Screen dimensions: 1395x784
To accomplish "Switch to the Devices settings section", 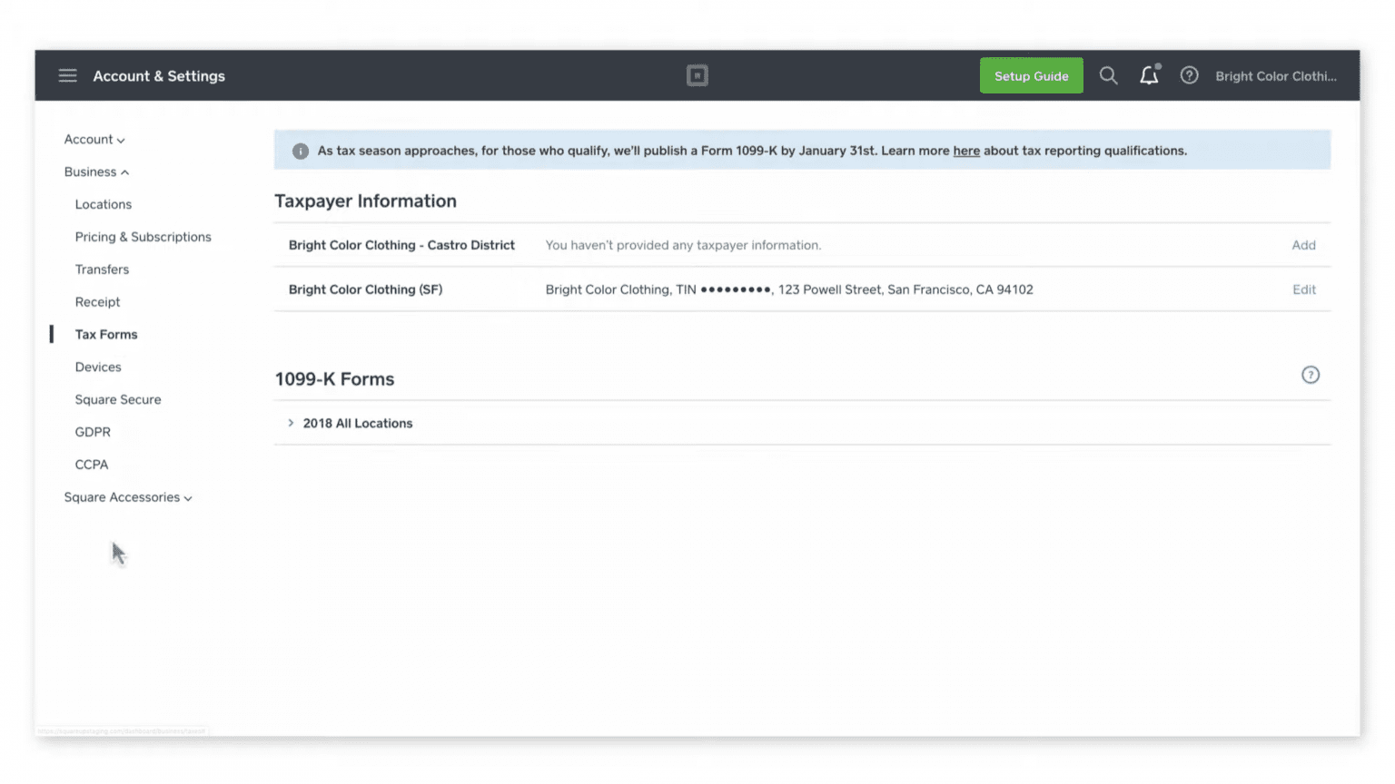I will (97, 367).
